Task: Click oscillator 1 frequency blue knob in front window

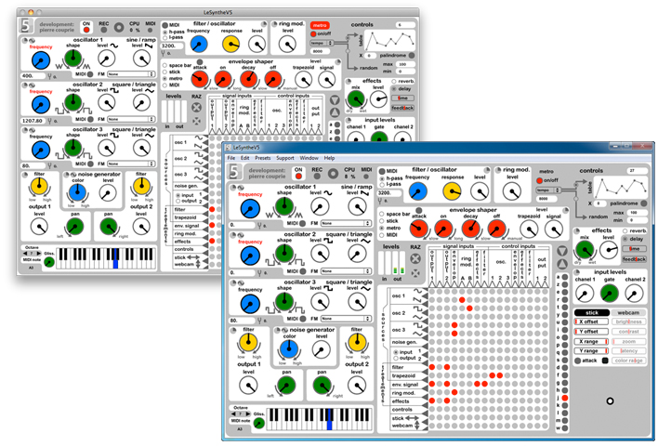Action: (250, 208)
